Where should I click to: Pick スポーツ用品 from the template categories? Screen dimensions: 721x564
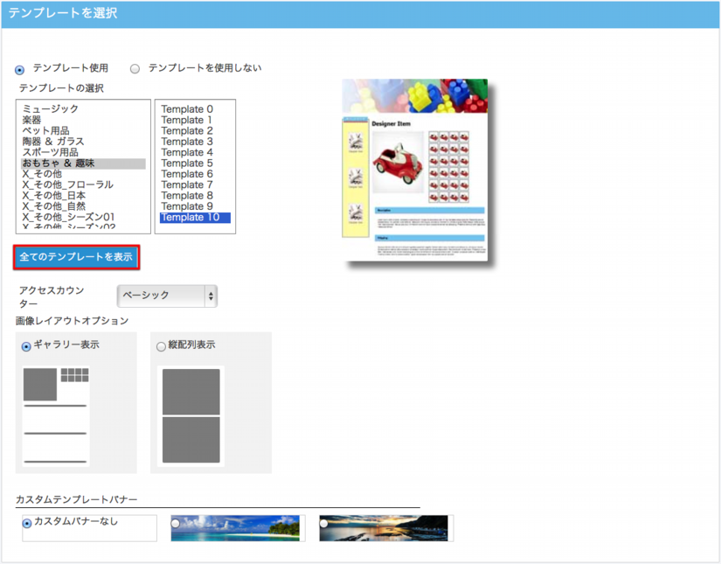(x=51, y=152)
